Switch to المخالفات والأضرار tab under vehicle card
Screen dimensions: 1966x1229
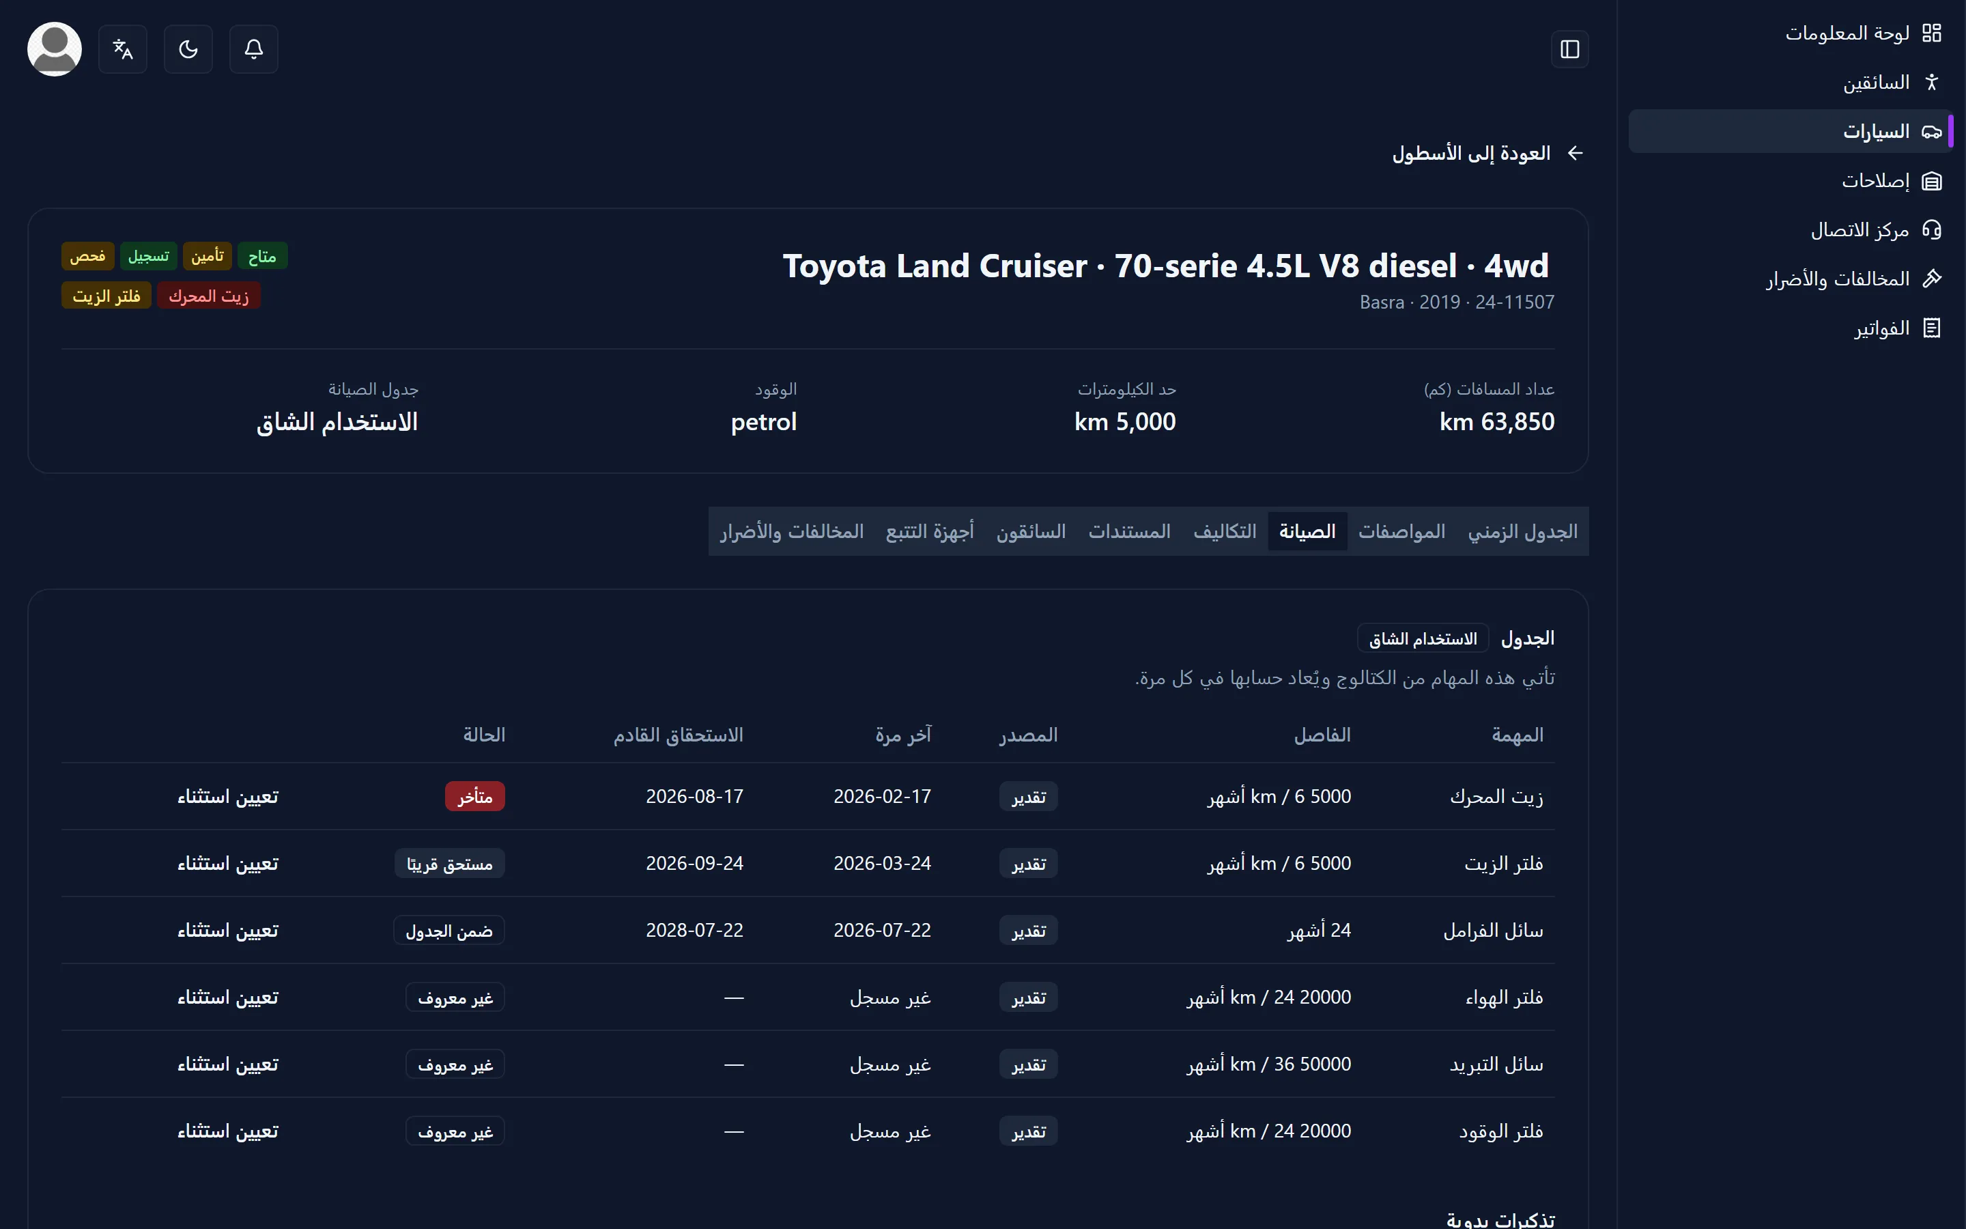791,532
